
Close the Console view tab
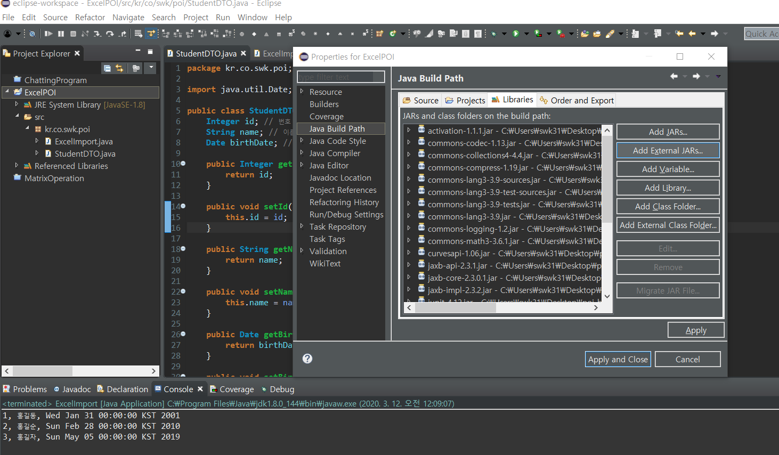(x=200, y=389)
